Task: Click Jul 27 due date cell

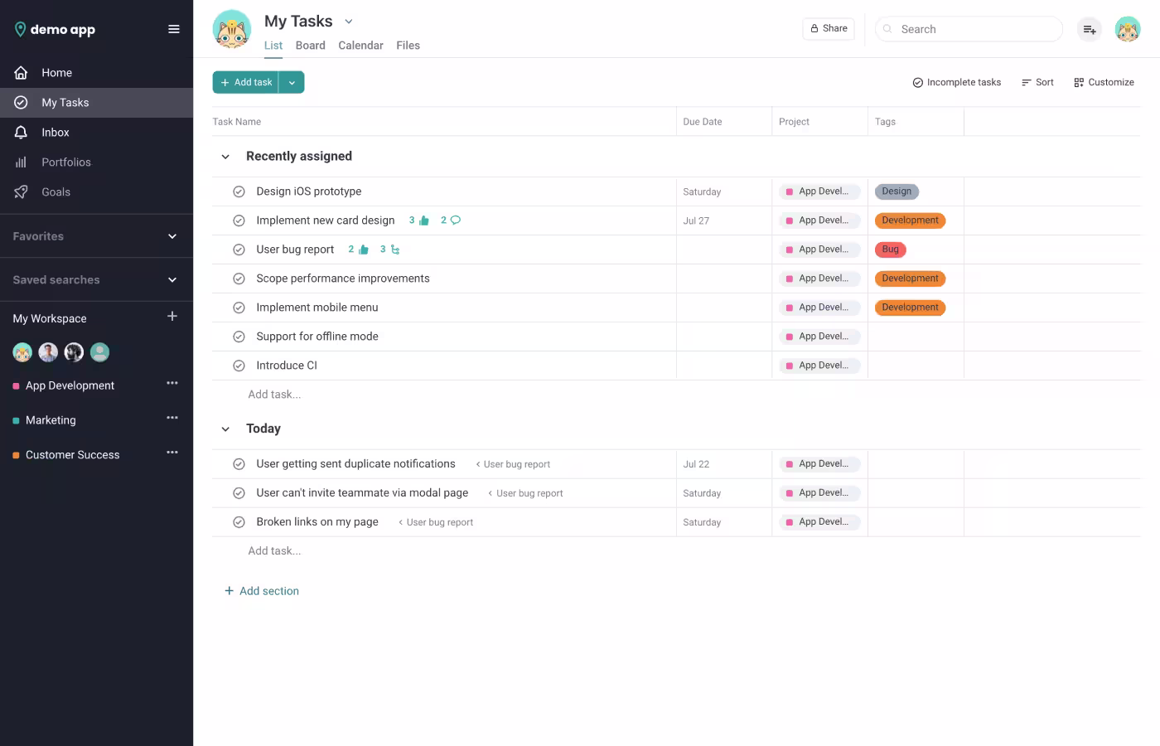Action: coord(723,220)
